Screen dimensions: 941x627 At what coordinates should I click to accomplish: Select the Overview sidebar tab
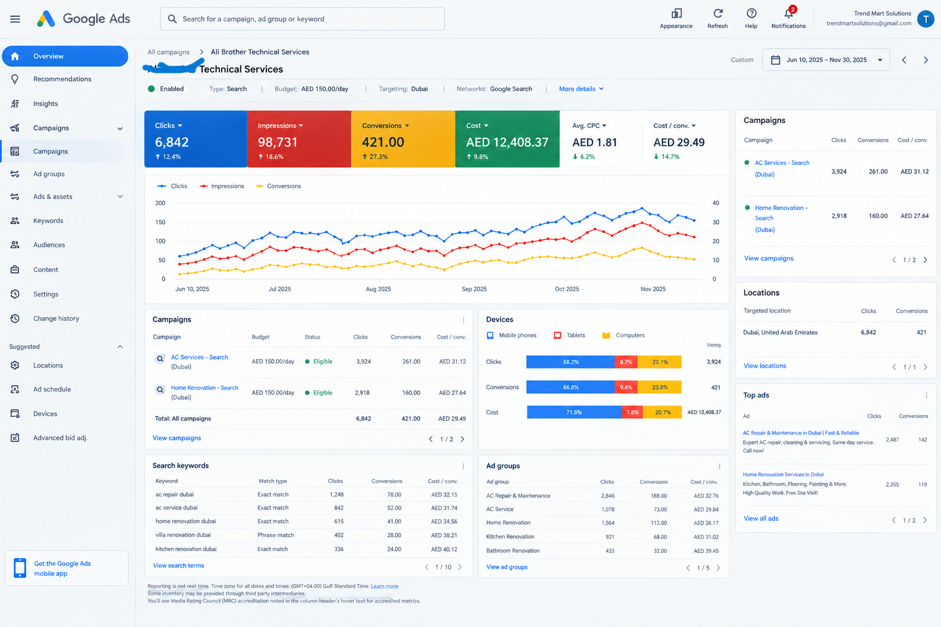click(65, 56)
